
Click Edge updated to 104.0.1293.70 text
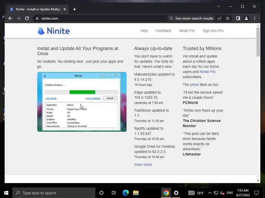(x=148, y=95)
